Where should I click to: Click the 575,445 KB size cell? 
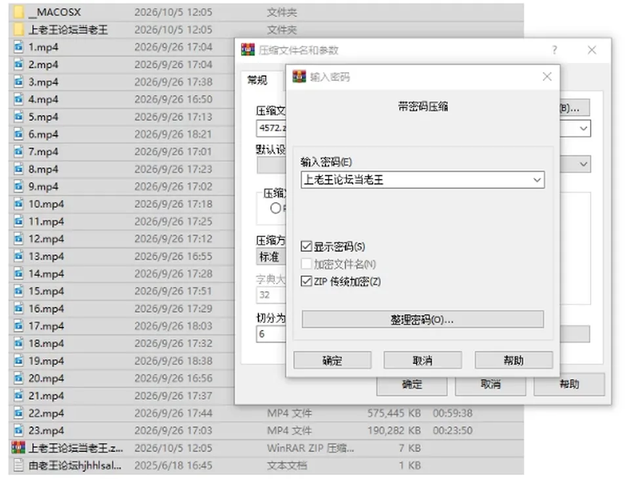[394, 413]
